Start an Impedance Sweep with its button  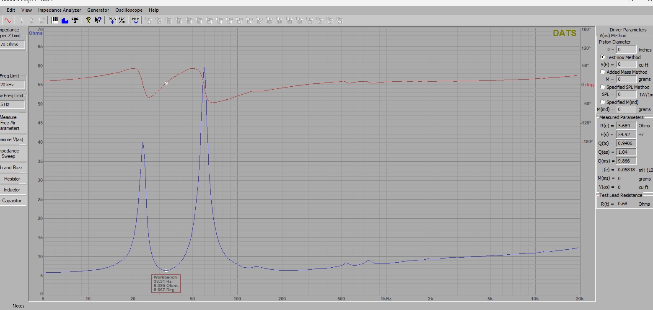coord(12,153)
